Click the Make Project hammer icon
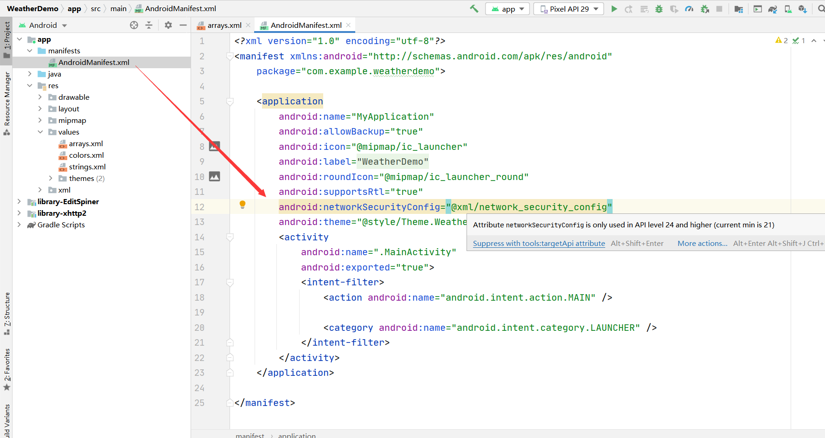The height and width of the screenshot is (438, 825). (x=474, y=9)
